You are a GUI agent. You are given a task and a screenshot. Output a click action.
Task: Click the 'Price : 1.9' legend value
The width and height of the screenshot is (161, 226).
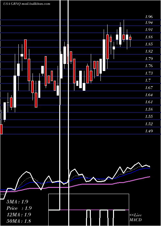pyautogui.click(x=19, y=208)
